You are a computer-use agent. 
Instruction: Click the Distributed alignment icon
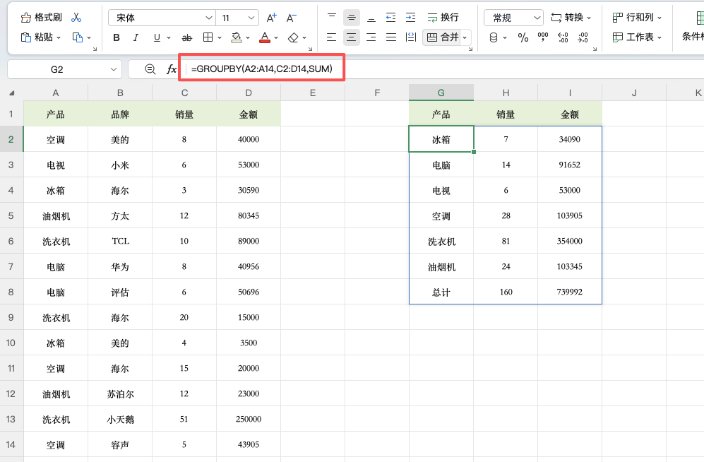(x=411, y=37)
